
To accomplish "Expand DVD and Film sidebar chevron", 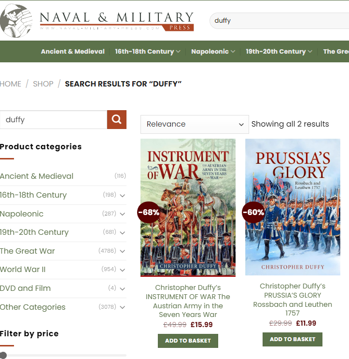I will [123, 289].
